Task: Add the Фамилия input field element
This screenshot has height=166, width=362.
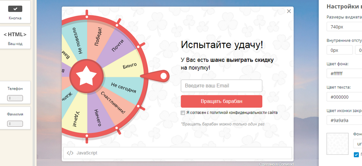Action: (15, 118)
